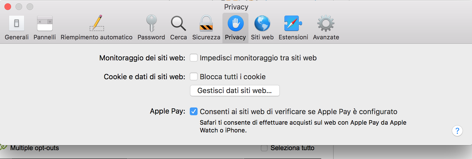472x159 pixels.
Task: Disable Apple Pay verification checkbox
Action: [194, 111]
